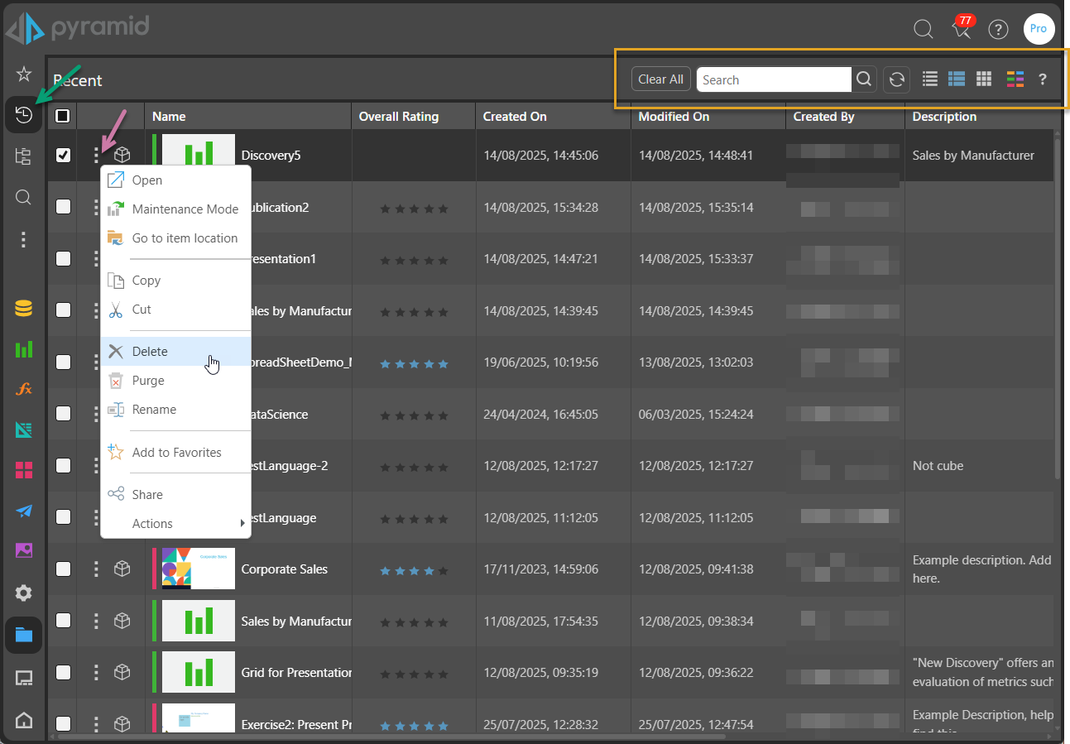Sort by the Modified On column header
Image resolution: width=1070 pixels, height=744 pixels.
pyautogui.click(x=674, y=117)
